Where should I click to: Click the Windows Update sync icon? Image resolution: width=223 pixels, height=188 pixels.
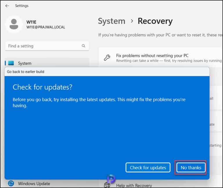(x=11, y=183)
